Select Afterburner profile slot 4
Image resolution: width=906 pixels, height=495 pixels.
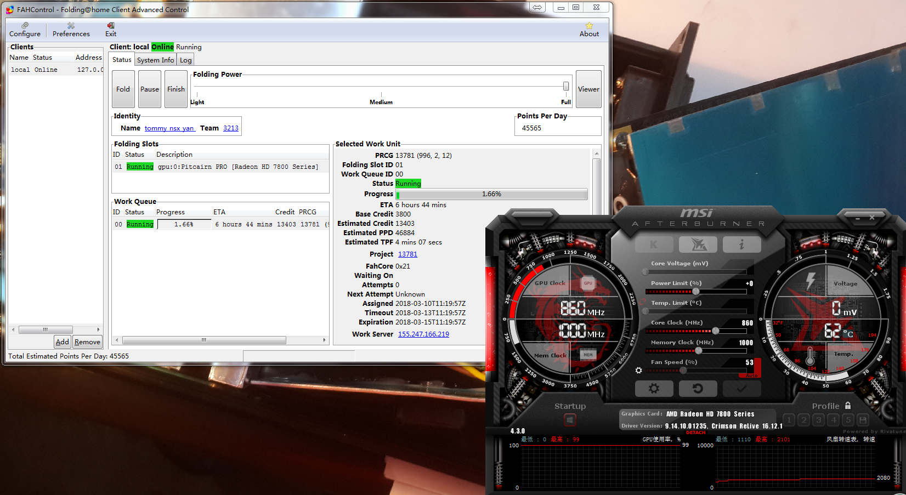pyautogui.click(x=833, y=420)
